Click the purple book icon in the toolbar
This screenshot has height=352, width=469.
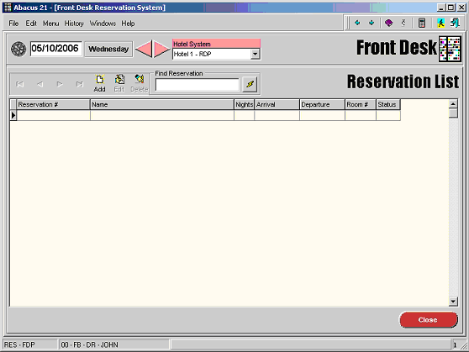coord(388,23)
